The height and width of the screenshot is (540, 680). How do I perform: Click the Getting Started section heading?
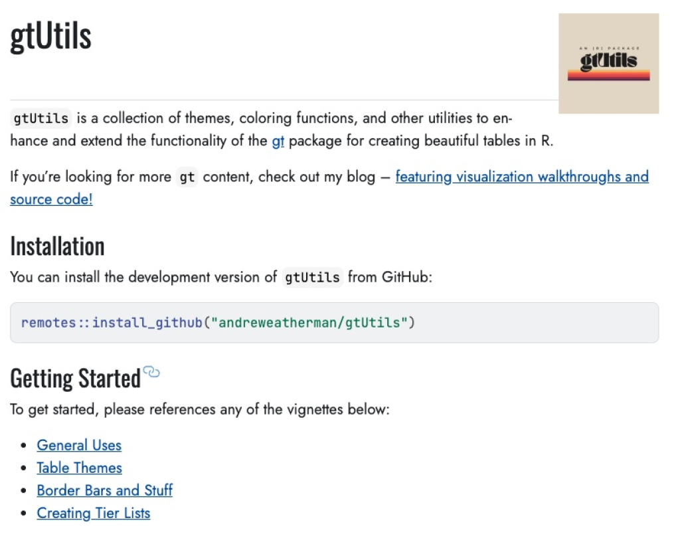[76, 378]
